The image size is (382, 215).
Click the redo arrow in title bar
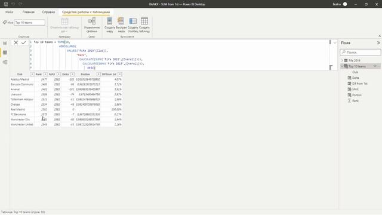point(20,4)
